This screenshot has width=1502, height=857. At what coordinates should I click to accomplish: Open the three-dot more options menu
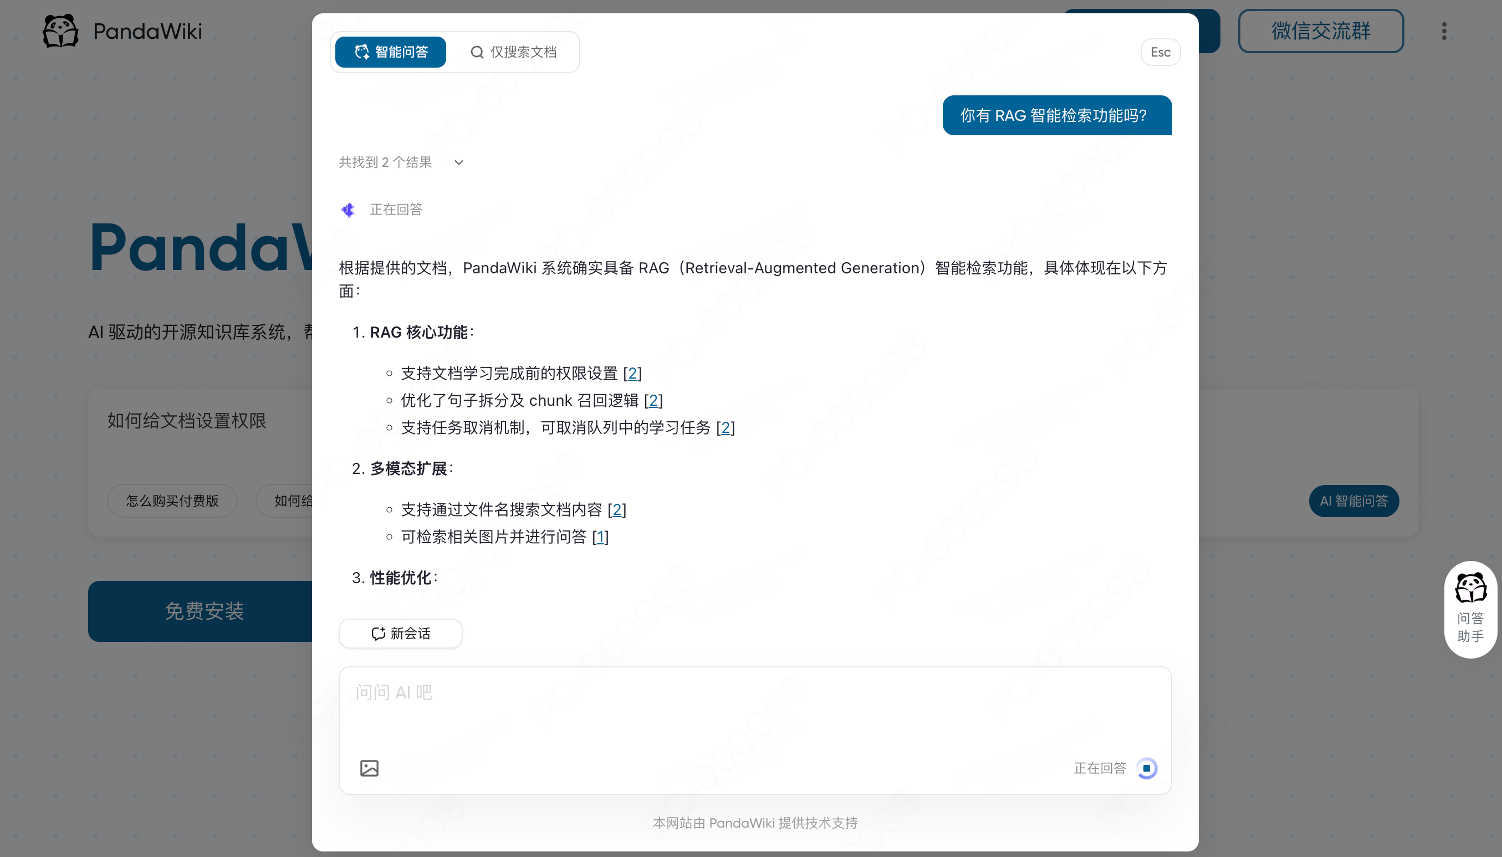(1444, 30)
